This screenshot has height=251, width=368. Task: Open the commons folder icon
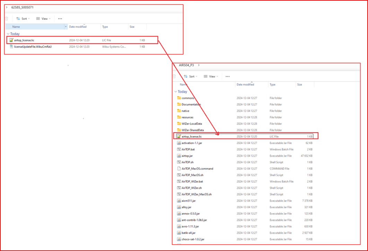point(179,98)
